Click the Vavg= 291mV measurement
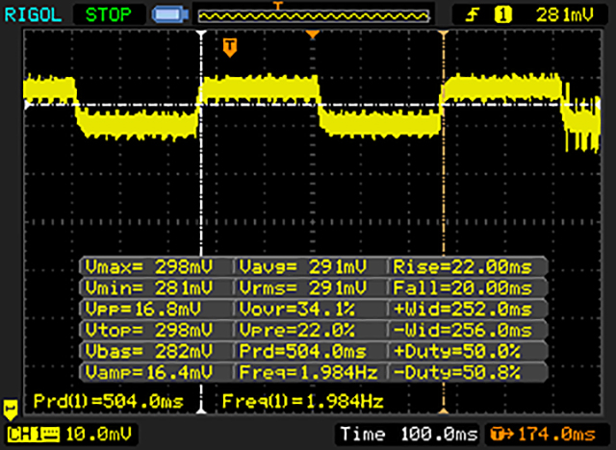The height and width of the screenshot is (450, 616). point(302,267)
